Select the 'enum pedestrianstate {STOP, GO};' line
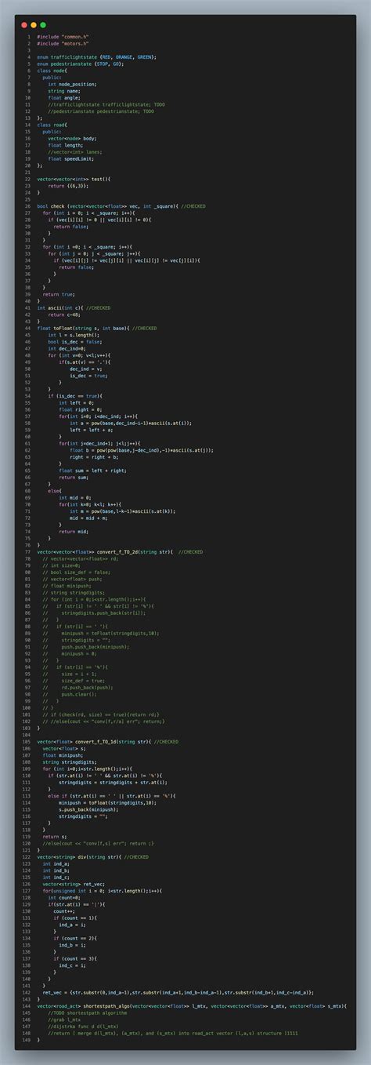This screenshot has height=1065, width=371. 82,64
